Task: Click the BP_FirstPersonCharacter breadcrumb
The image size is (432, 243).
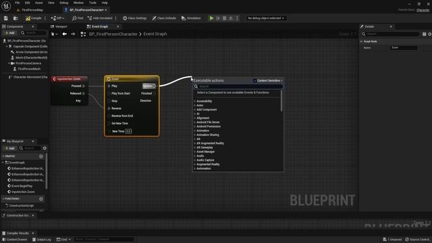Action: pos(113,34)
